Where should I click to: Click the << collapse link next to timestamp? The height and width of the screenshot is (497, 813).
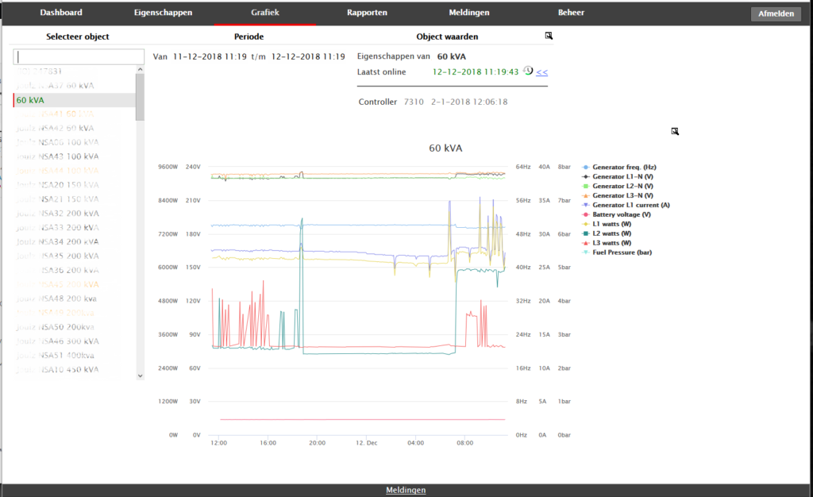[541, 72]
